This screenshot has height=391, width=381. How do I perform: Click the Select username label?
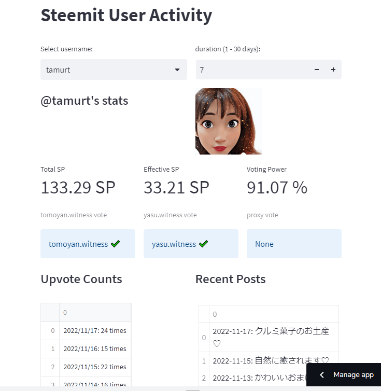point(66,49)
